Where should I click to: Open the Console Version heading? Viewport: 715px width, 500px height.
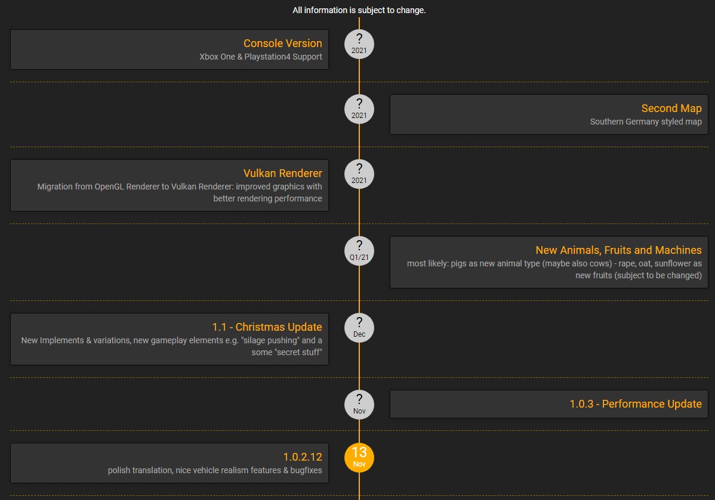tap(283, 44)
